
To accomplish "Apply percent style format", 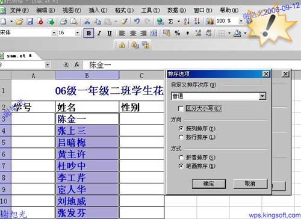I will click(177, 33).
